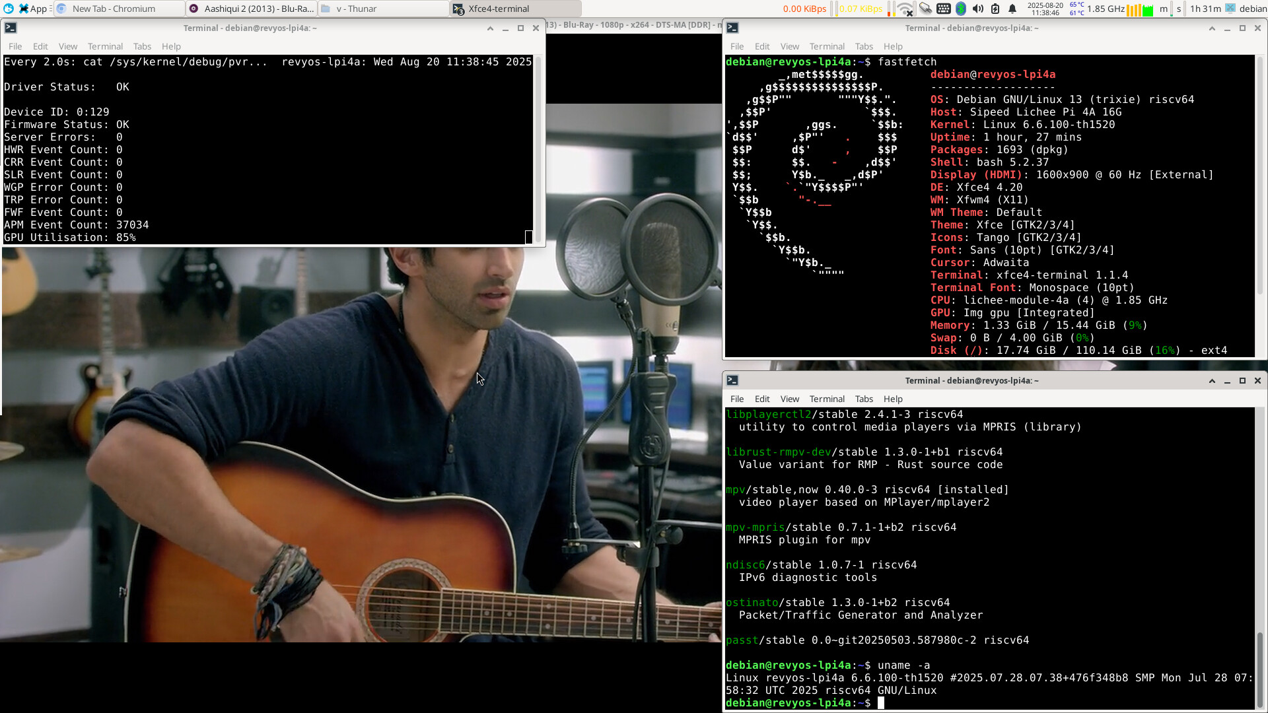1268x713 pixels.
Task: Click the wireless network status icon
Action: 906,9
